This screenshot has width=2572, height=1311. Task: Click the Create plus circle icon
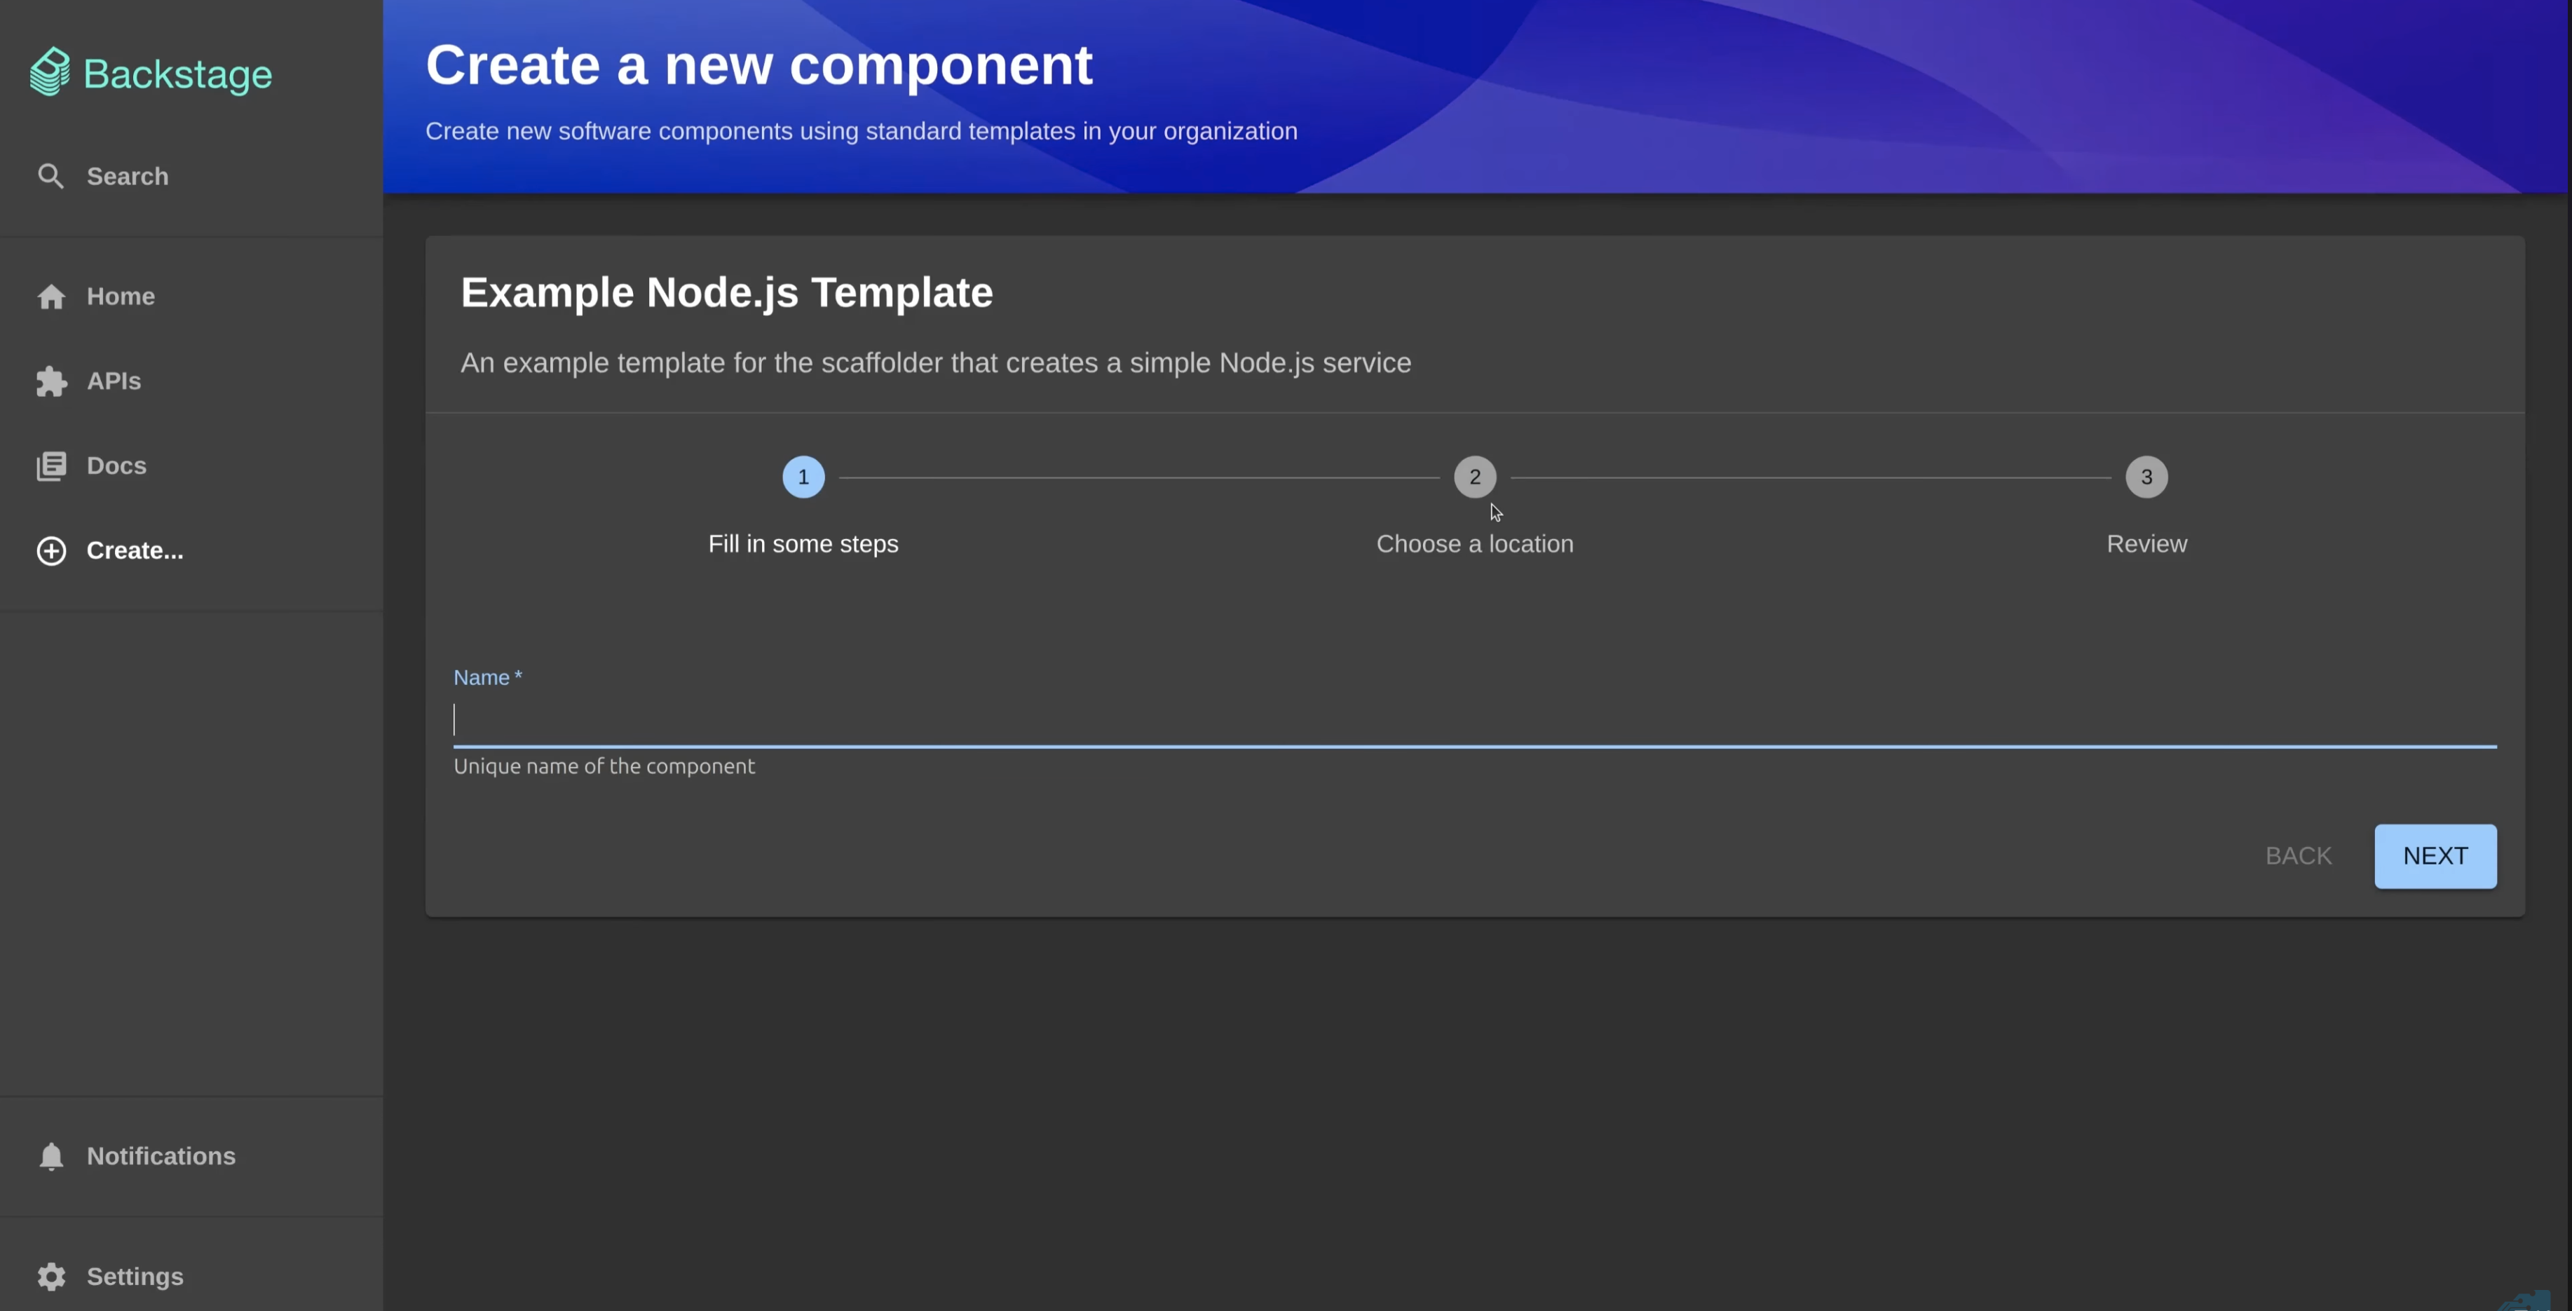pyautogui.click(x=51, y=551)
